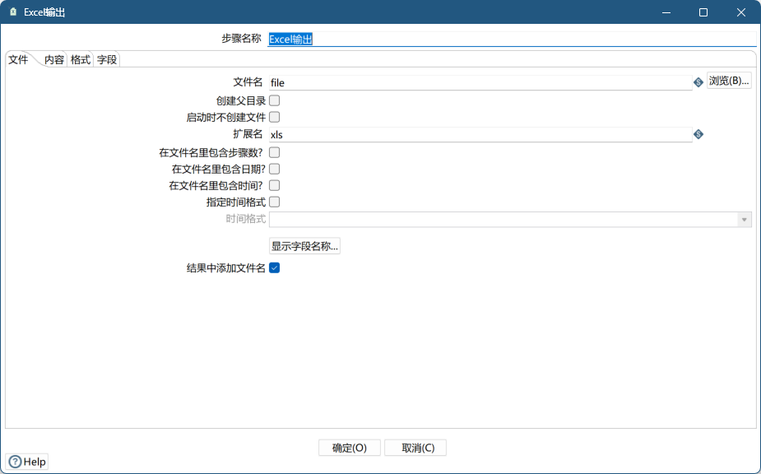Image resolution: width=761 pixels, height=474 pixels.
Task: Enable 在文件名里包含步骤数?
Action: coord(274,151)
